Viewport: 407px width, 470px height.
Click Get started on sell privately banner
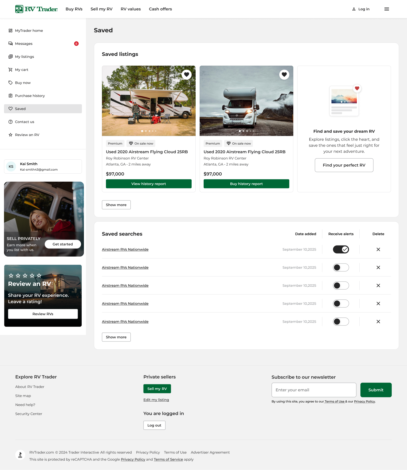[63, 244]
